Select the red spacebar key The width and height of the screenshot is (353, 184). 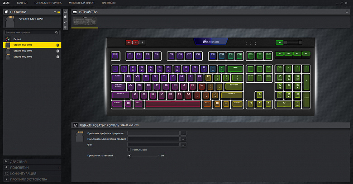click(173, 104)
